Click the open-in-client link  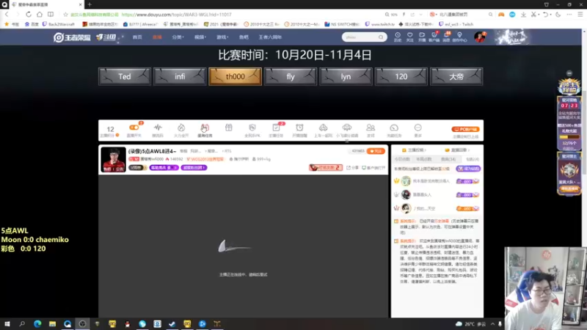coord(373,168)
